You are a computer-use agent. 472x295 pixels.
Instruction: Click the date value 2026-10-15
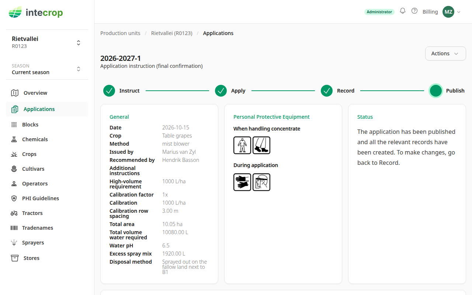pos(176,128)
